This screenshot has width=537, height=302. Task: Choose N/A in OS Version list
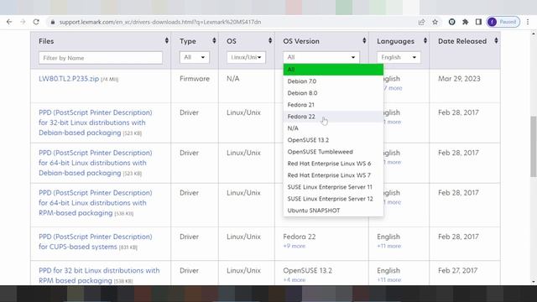[333, 128]
